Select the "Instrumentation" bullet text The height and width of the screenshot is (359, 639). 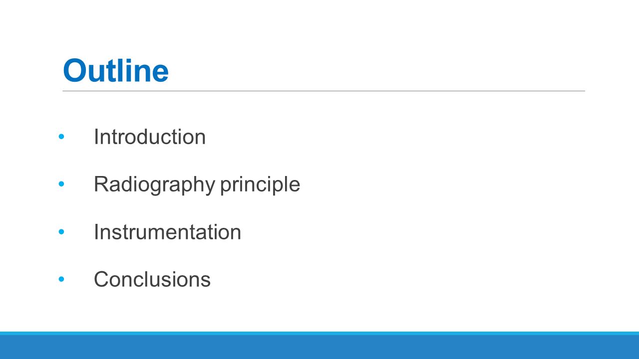[x=167, y=232]
